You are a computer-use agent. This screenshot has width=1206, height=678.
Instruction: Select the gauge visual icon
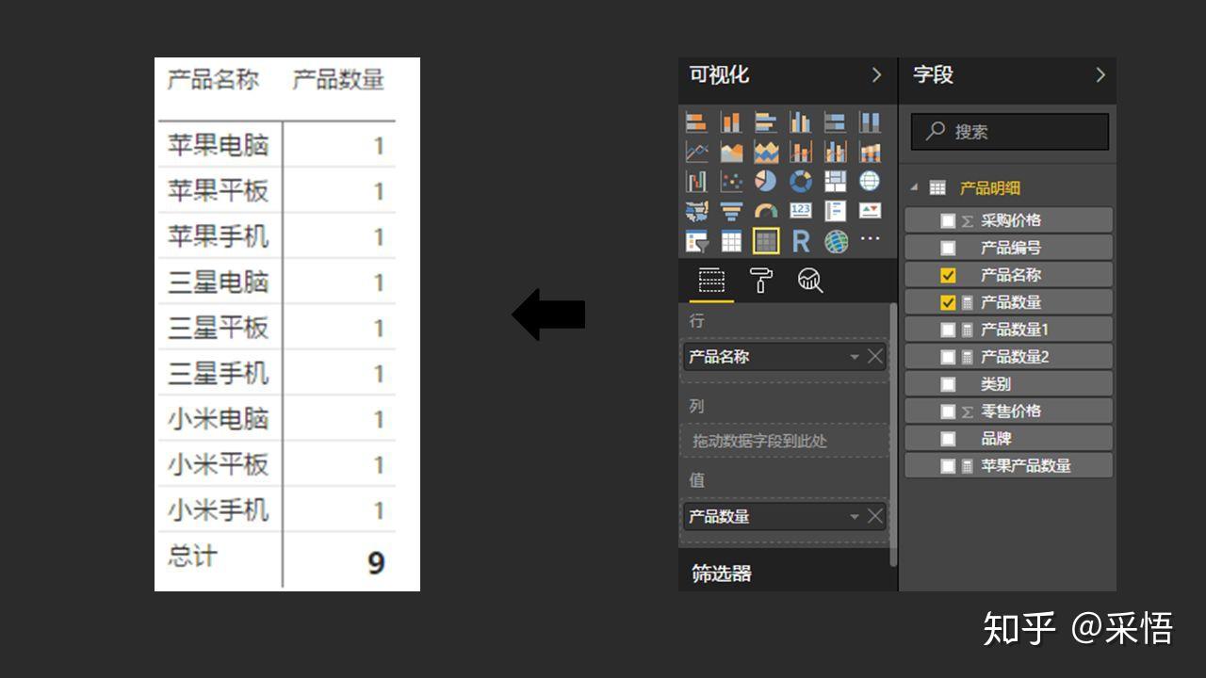[765, 210]
